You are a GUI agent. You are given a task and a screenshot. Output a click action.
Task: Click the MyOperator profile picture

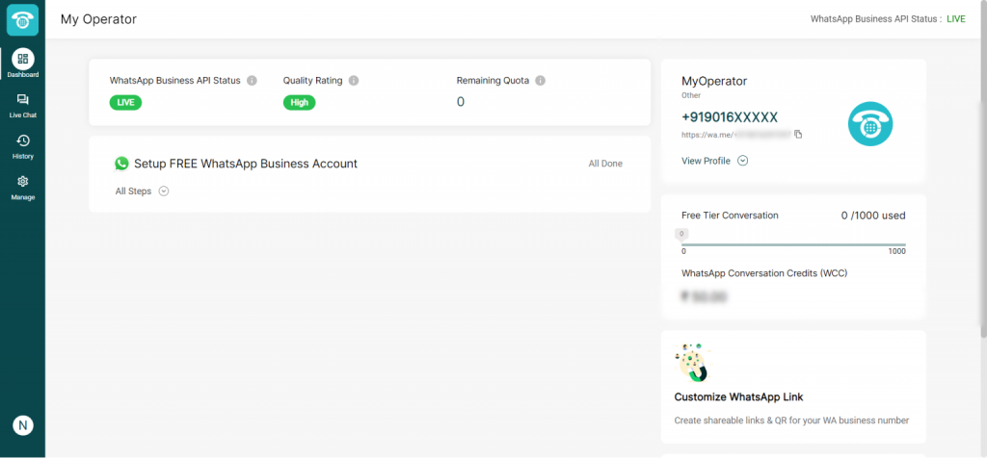tap(870, 124)
